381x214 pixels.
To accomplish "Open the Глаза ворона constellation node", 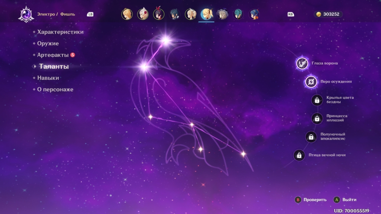I will (x=302, y=63).
